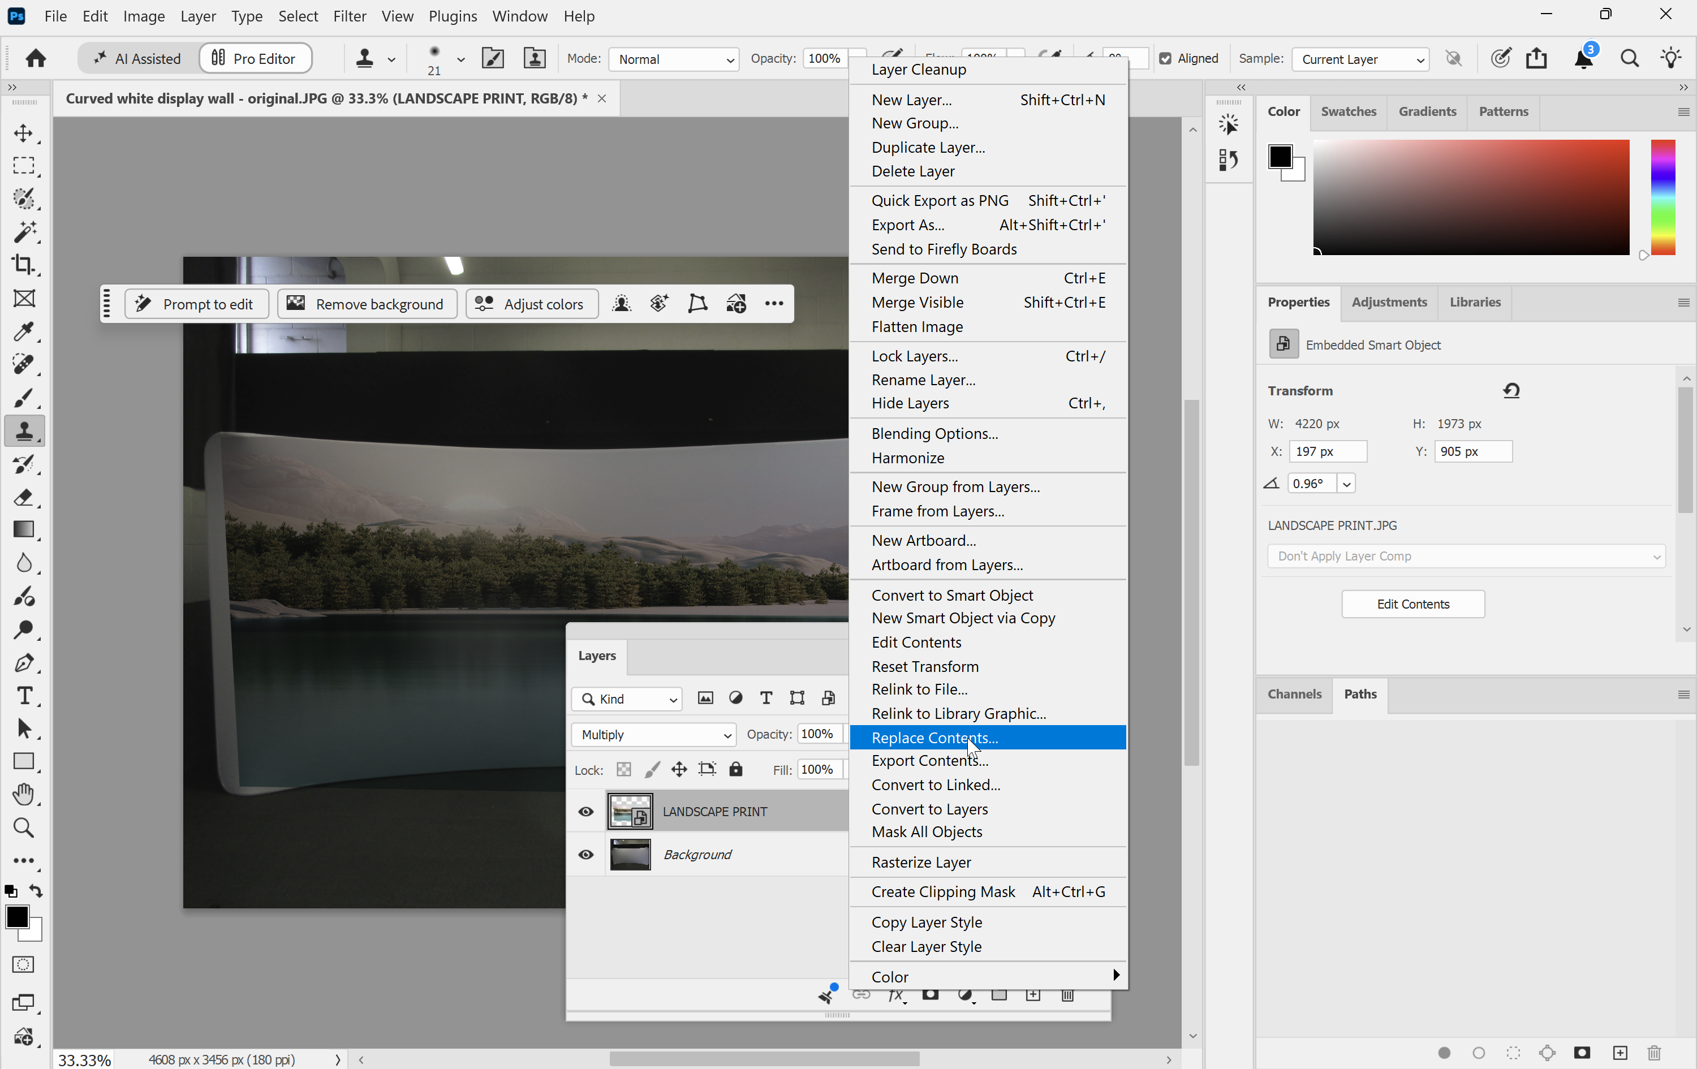Viewport: 1697px width, 1069px height.
Task: Reset transform icon in Properties panel
Action: (x=1511, y=390)
